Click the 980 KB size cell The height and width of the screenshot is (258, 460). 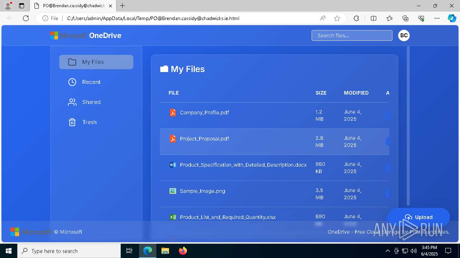tap(320, 168)
